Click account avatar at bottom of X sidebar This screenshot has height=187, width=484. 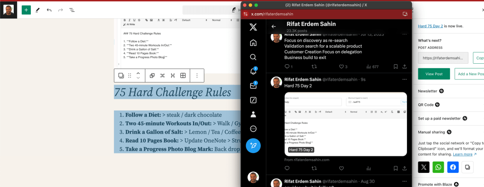pos(253,177)
